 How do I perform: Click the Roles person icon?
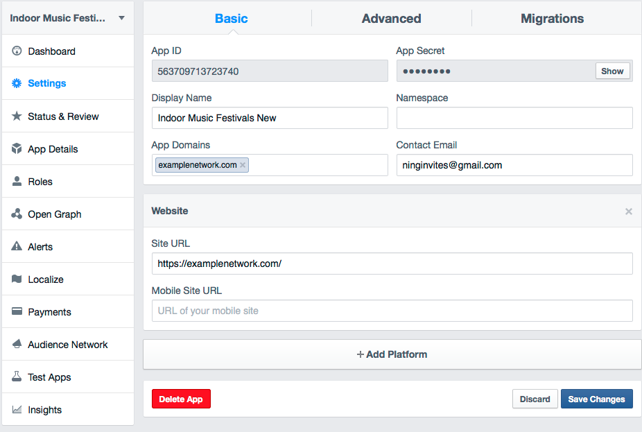click(x=17, y=182)
